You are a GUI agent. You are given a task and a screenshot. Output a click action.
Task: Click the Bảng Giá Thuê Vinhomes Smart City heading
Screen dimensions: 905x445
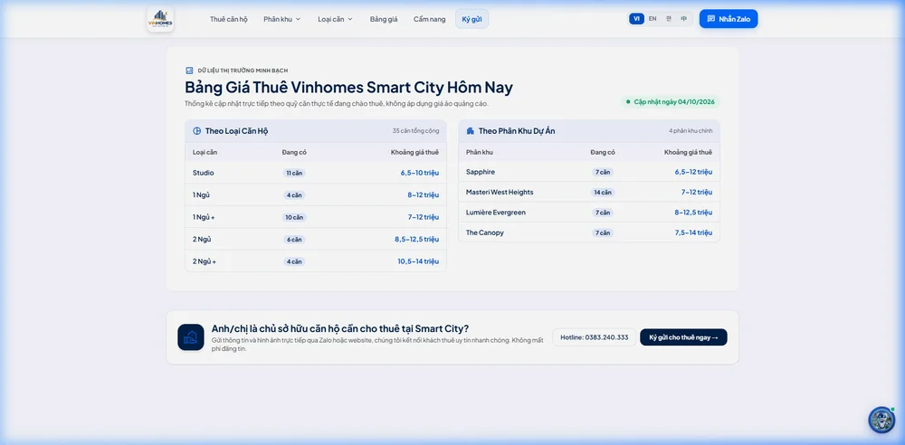click(348, 87)
